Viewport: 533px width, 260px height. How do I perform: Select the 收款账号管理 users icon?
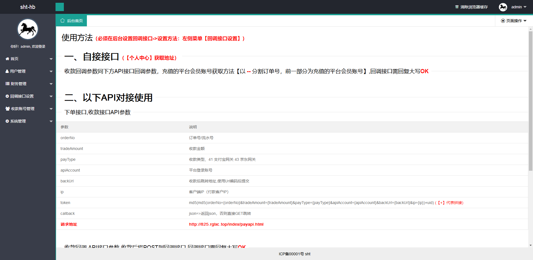pos(7,109)
